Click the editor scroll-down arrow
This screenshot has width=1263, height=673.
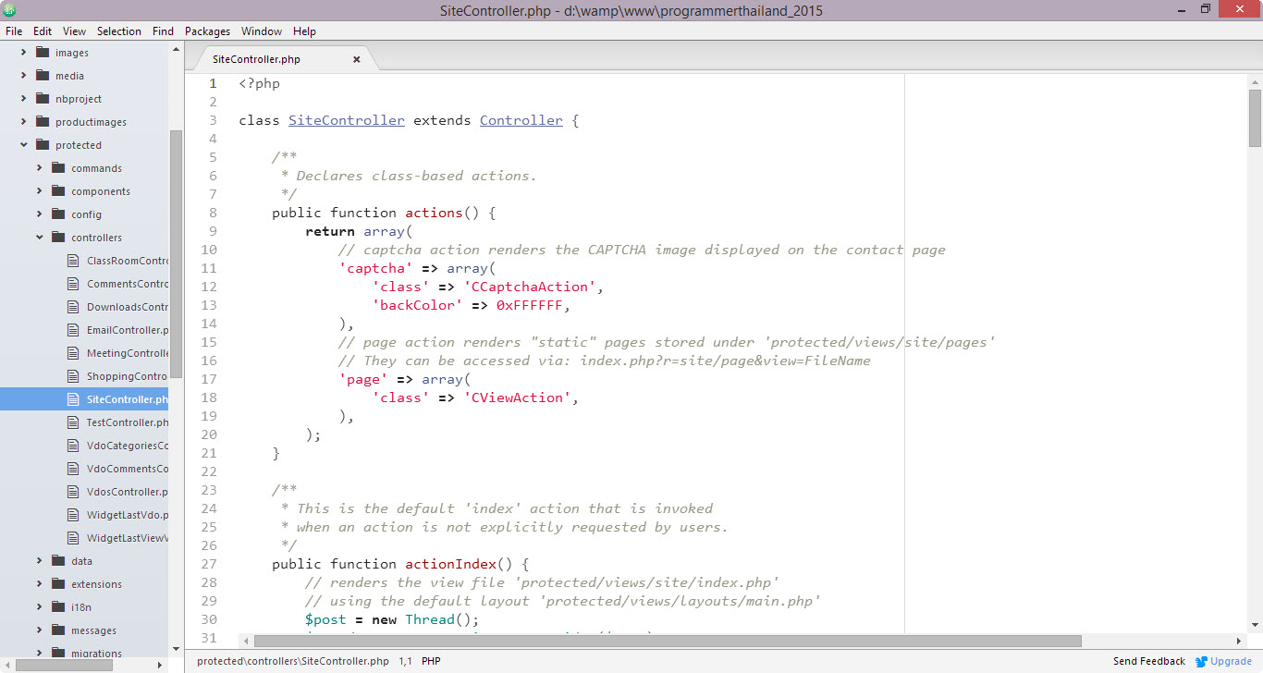click(x=1255, y=623)
